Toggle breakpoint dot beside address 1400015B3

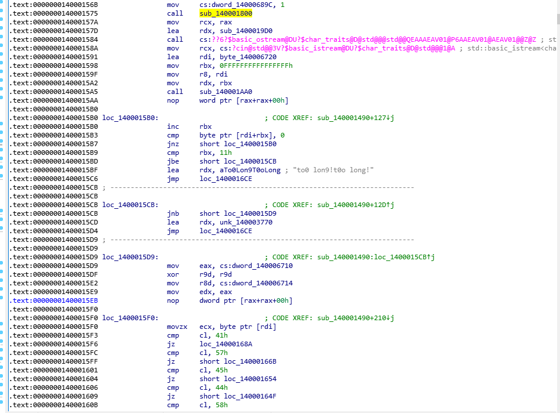(3, 135)
